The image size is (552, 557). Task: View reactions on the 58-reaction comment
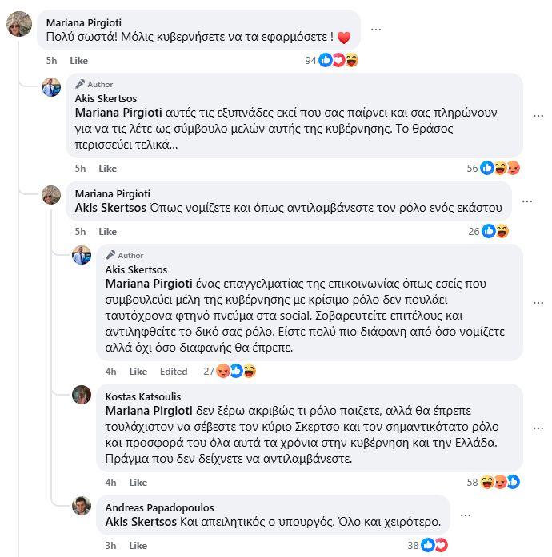(500, 482)
